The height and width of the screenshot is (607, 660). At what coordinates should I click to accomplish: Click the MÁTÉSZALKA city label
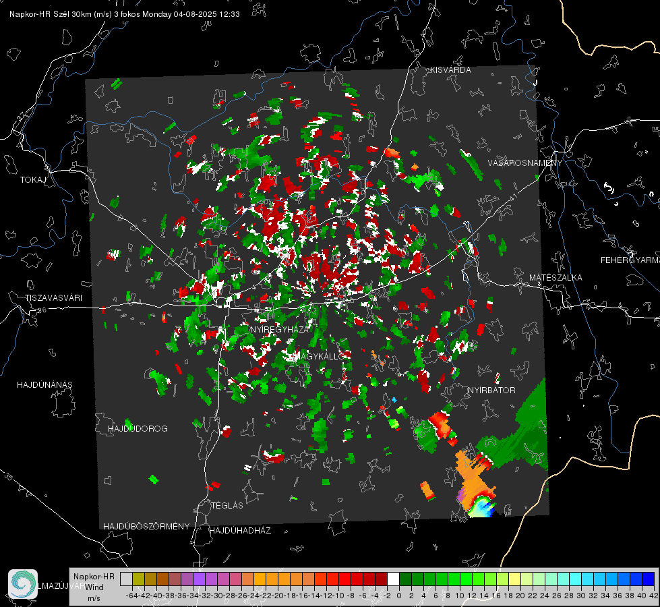[x=556, y=278]
